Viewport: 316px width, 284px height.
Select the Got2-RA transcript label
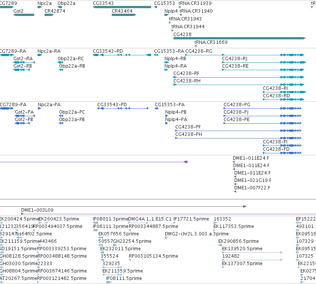click(23, 59)
